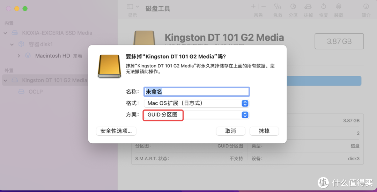Open the 格式 Mac OS扩展 format dropdown

tap(197, 103)
